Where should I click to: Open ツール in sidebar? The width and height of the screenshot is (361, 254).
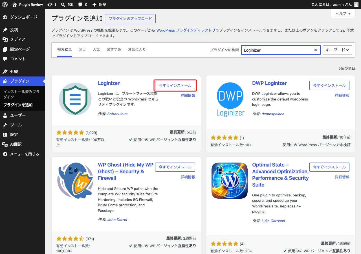click(x=23, y=125)
